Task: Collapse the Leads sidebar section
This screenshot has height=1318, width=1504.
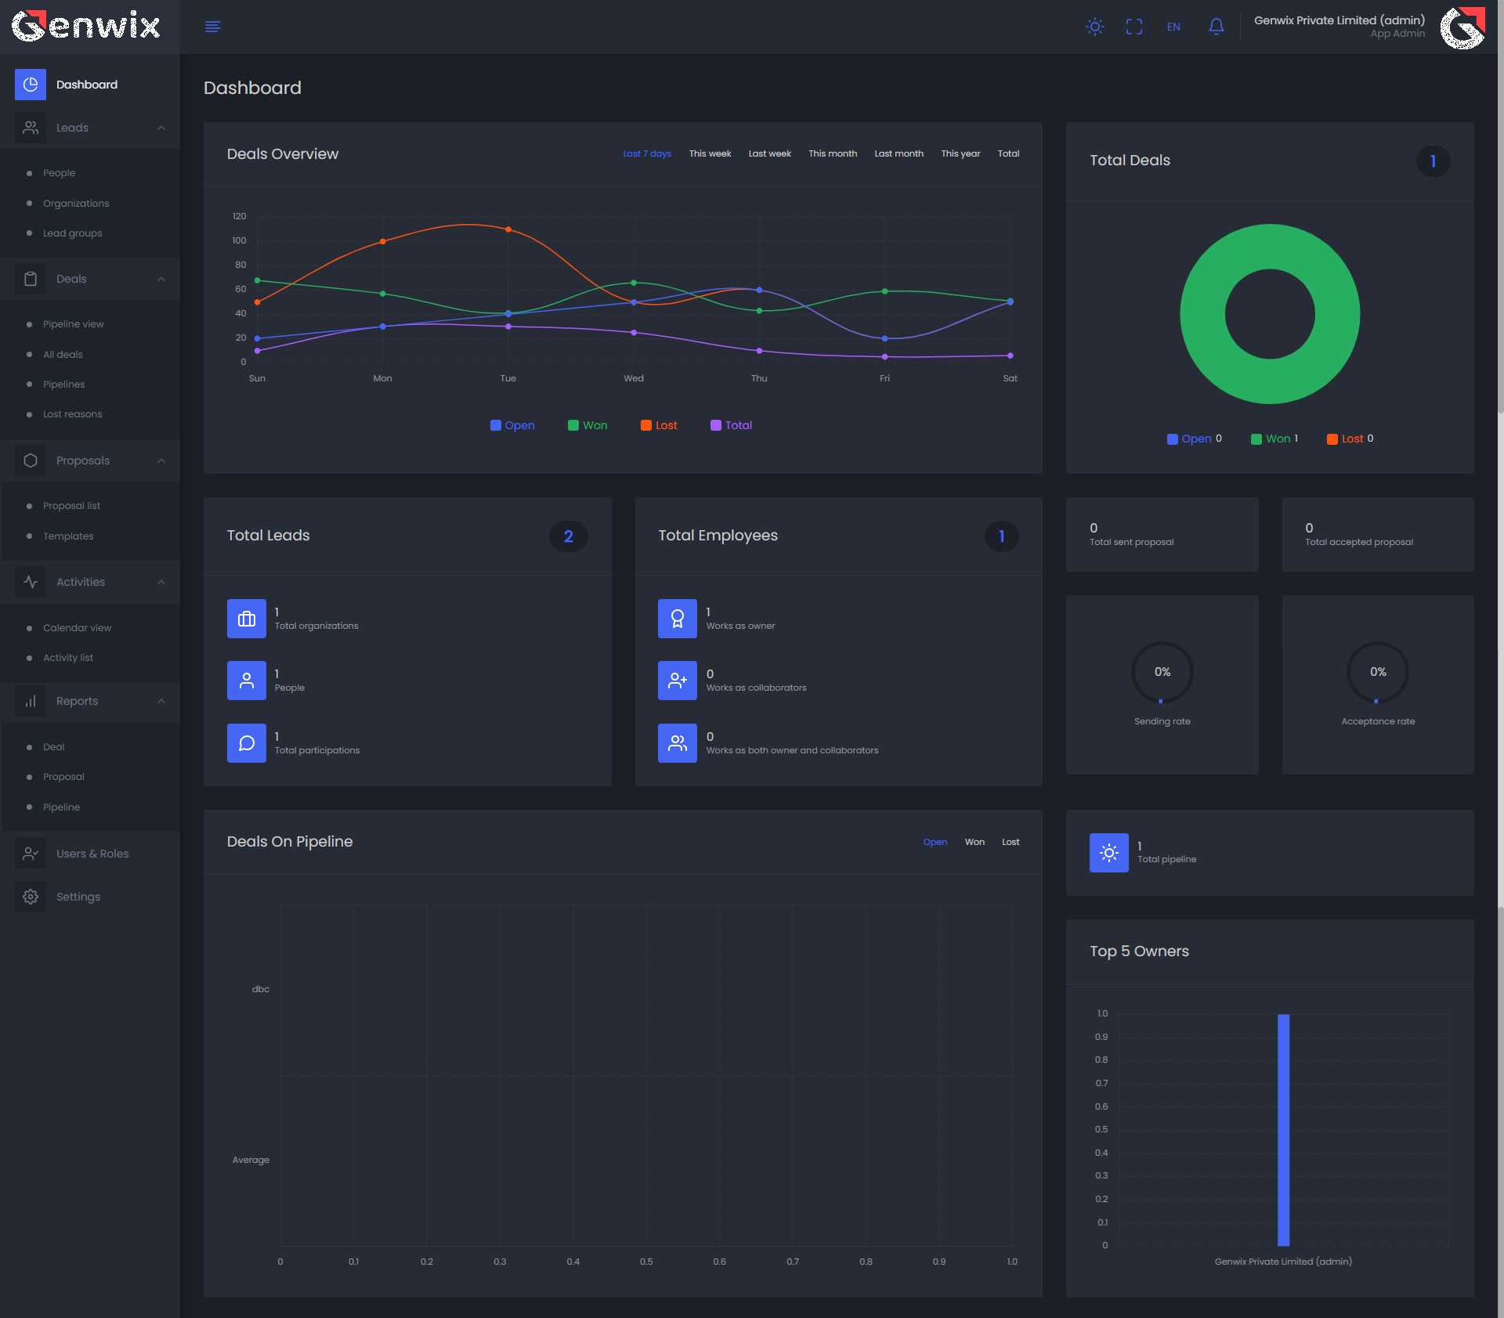Action: [161, 128]
